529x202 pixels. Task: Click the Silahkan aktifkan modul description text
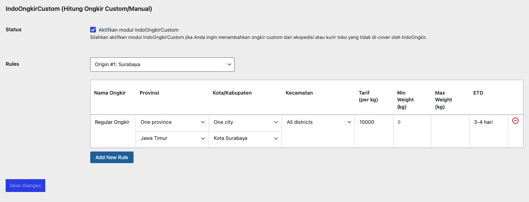(x=258, y=38)
